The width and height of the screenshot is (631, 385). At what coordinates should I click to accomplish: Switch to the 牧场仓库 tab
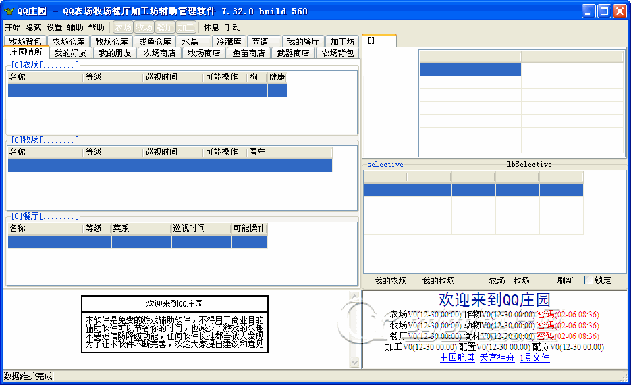[x=111, y=41]
